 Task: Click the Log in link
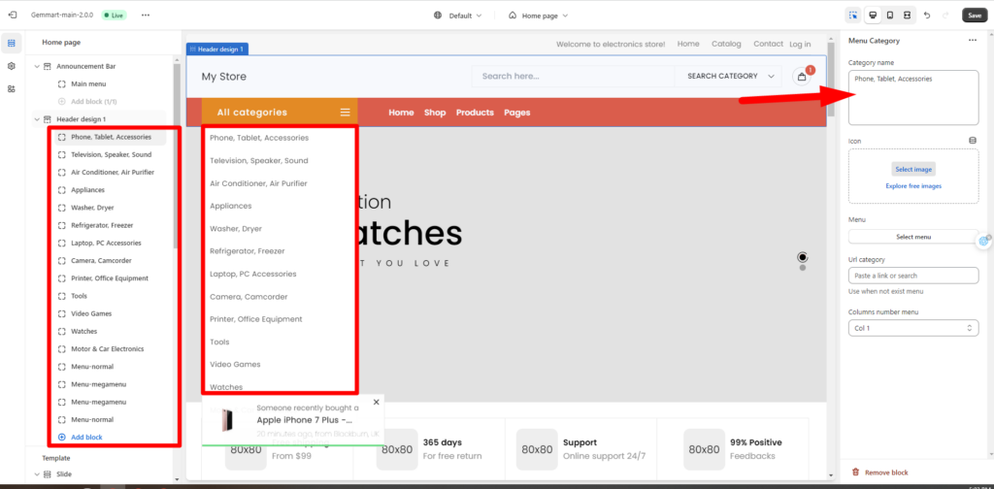[800, 45]
